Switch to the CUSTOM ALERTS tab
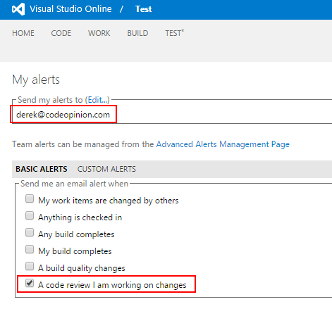The height and width of the screenshot is (316, 332). point(106,169)
